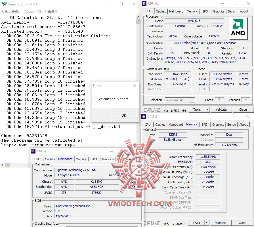This screenshot has width=254, height=227.
Task: Open the Processor #1 selection dropdown
Action: [180, 100]
